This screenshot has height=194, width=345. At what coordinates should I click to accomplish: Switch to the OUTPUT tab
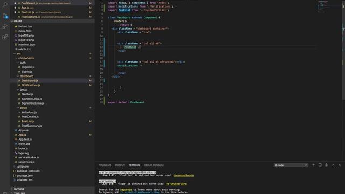tap(120, 165)
